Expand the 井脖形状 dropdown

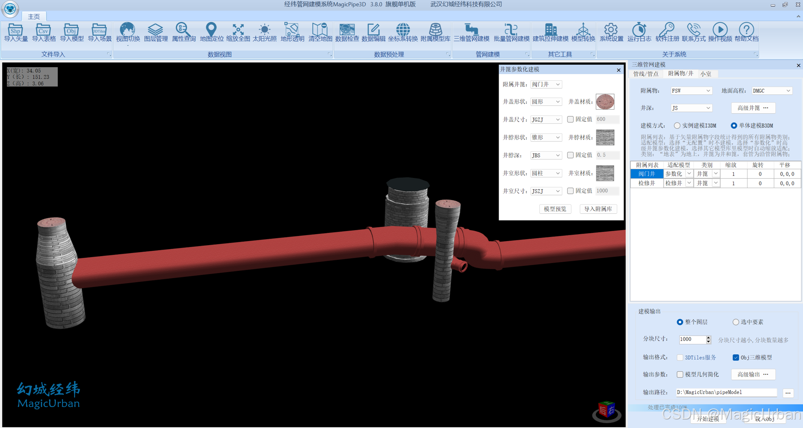[x=546, y=138]
